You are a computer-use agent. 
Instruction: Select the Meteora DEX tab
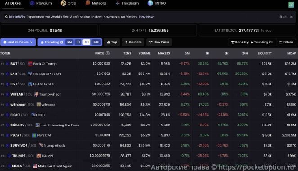tap(96, 3)
